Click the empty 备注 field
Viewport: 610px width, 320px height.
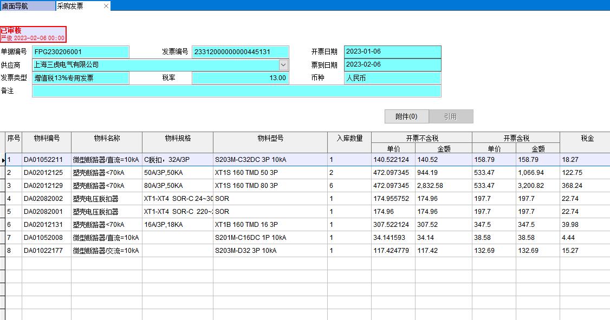[236, 91]
